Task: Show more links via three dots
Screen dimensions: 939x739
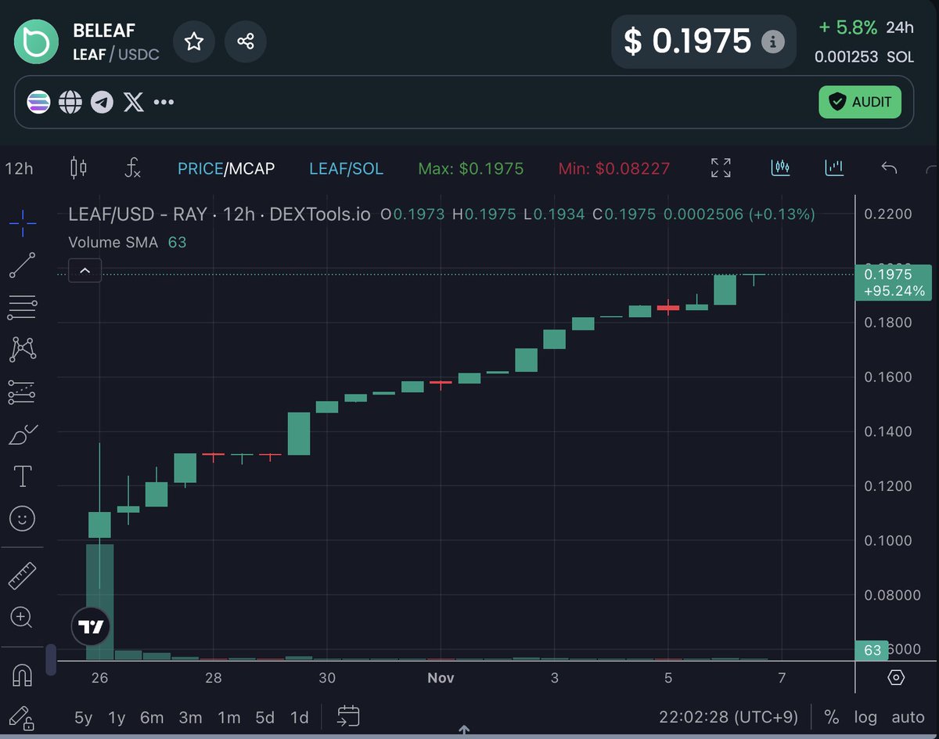Action: click(x=164, y=102)
